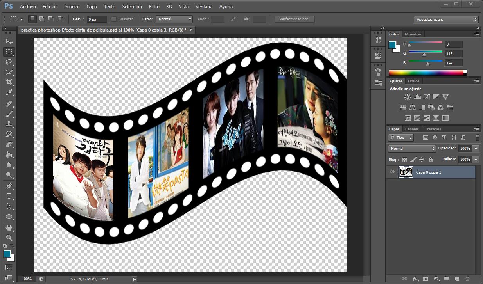Hide the Capa 0 copia 3 layer

(x=392, y=172)
